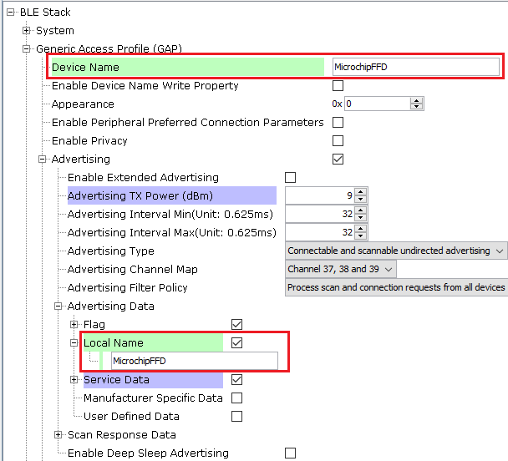The width and height of the screenshot is (508, 461).
Task: Collapse the BLE Stack tree node
Action: [11, 13]
